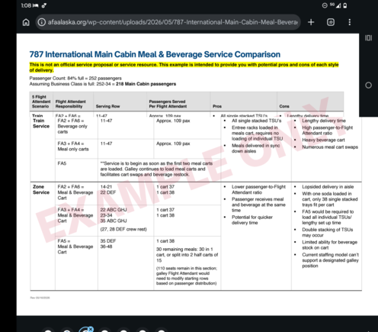Screen dimensions: 378x332
Task: Tap the Chrome home icon
Action: [26, 22]
